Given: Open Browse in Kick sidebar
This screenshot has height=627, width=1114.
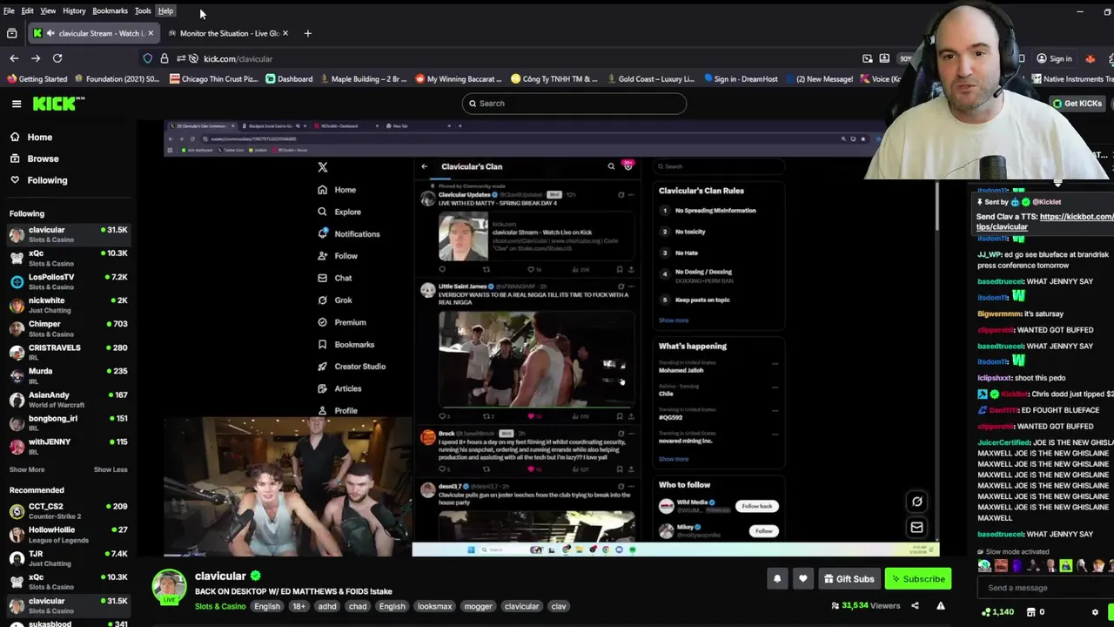Looking at the screenshot, I should [43, 158].
